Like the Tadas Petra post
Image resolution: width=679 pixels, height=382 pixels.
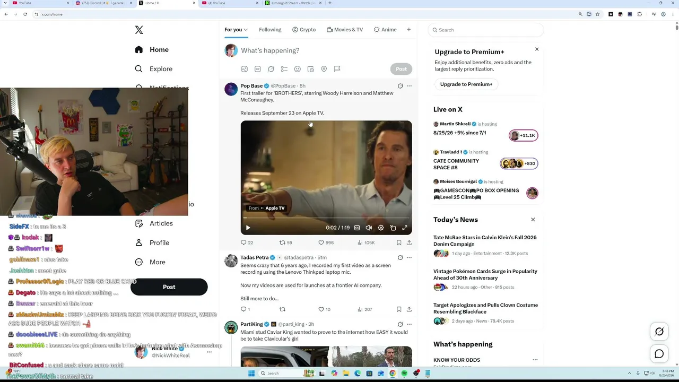click(x=324, y=309)
